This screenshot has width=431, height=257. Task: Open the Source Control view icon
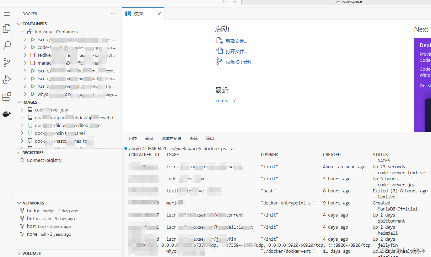pos(6,62)
